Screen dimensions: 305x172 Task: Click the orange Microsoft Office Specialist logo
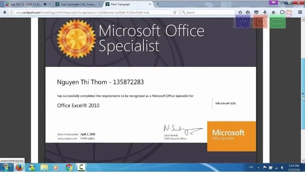click(232, 136)
